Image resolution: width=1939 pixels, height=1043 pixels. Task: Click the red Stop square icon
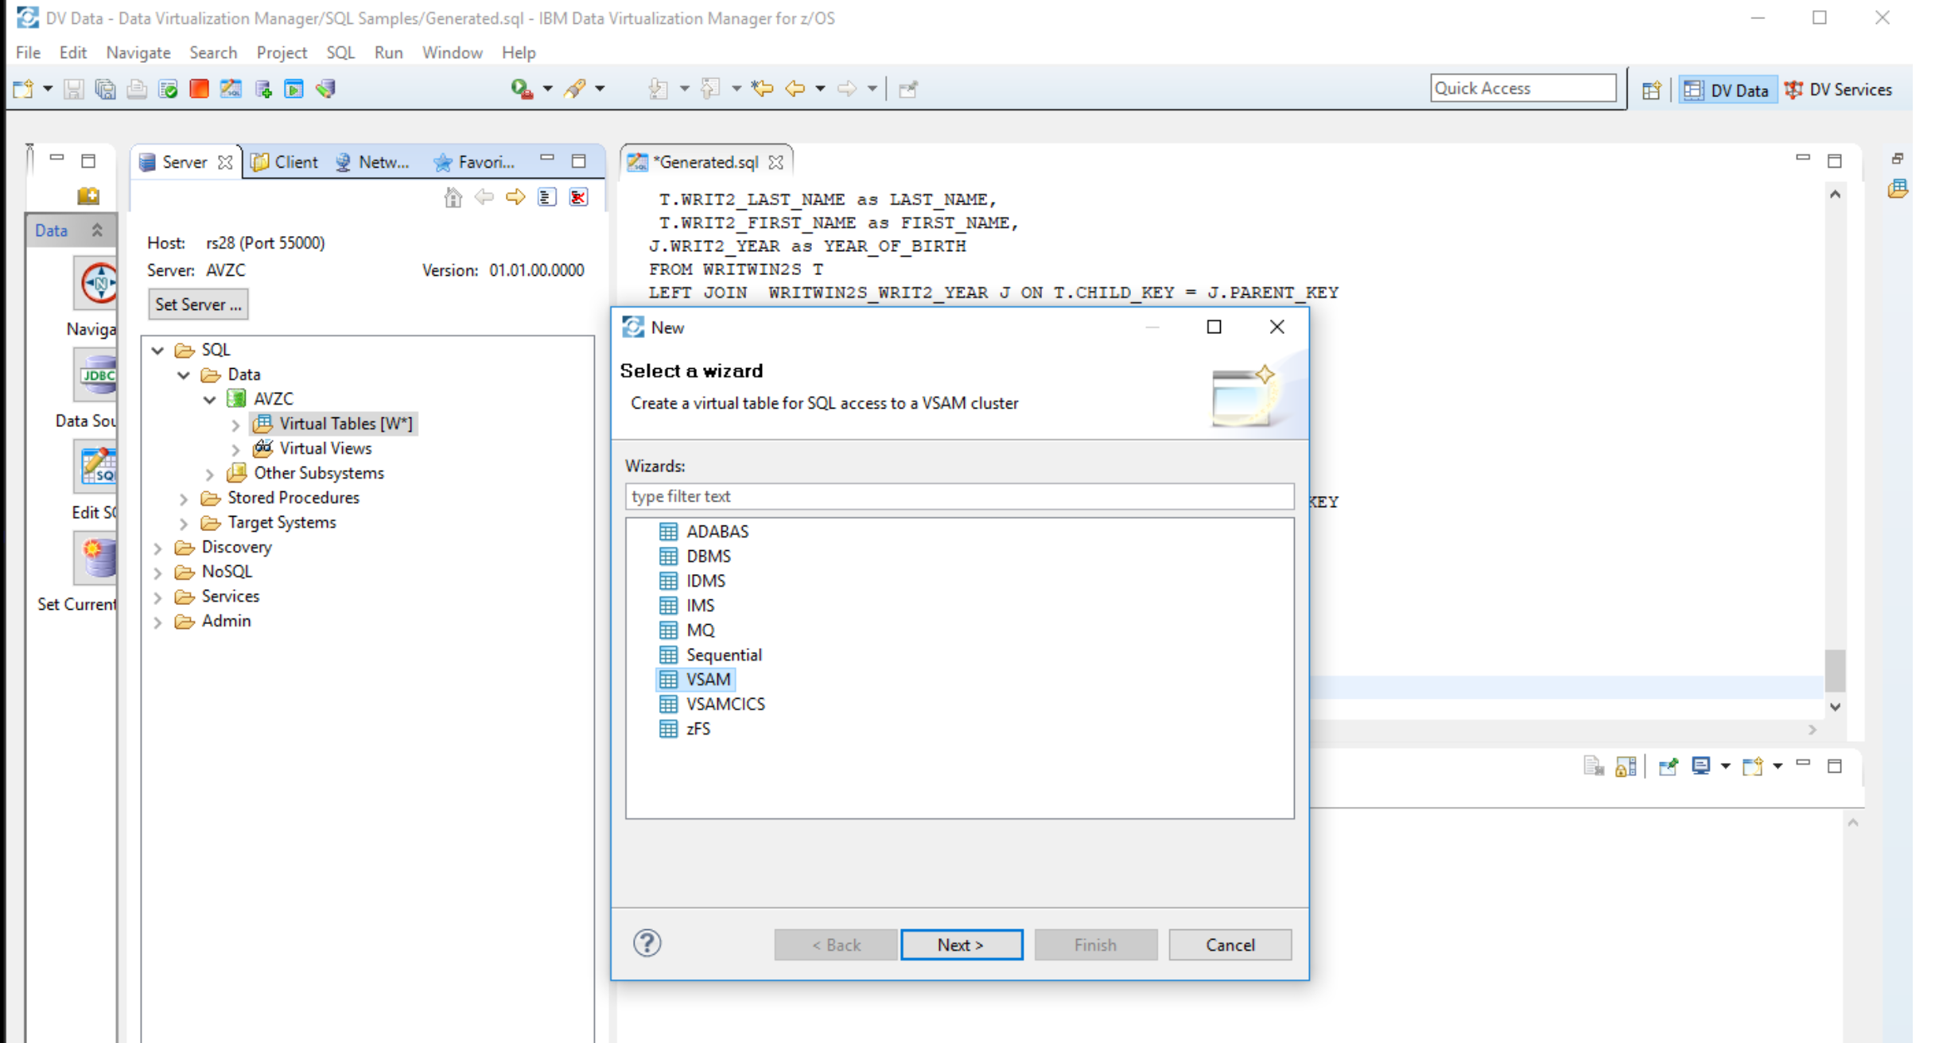point(199,88)
